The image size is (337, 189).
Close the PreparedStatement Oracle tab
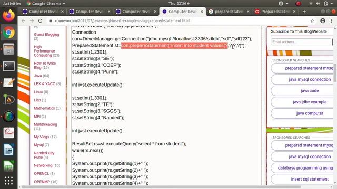[x=294, y=12]
